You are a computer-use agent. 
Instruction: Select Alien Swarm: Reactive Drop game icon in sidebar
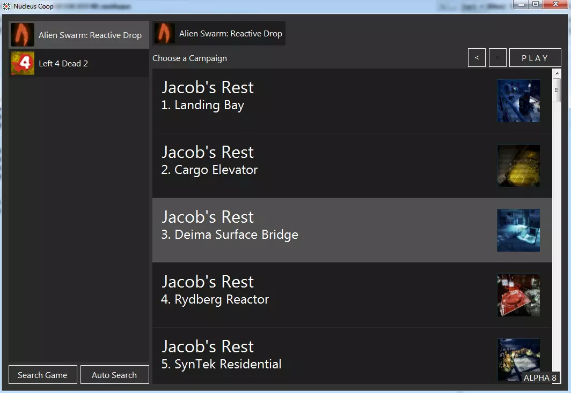coord(22,35)
